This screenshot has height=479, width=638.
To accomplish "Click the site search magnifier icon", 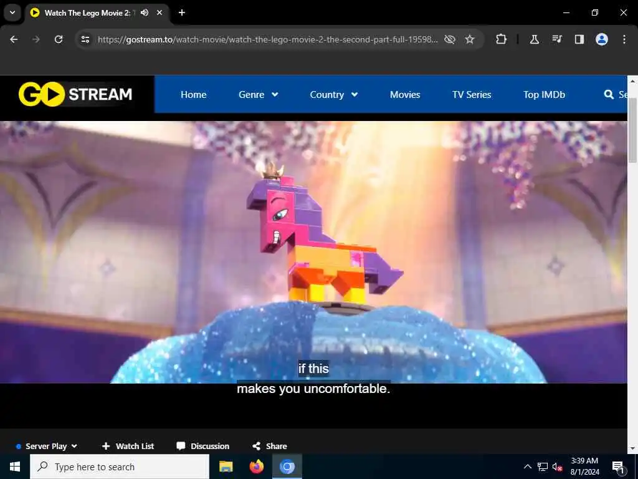I will (609, 95).
